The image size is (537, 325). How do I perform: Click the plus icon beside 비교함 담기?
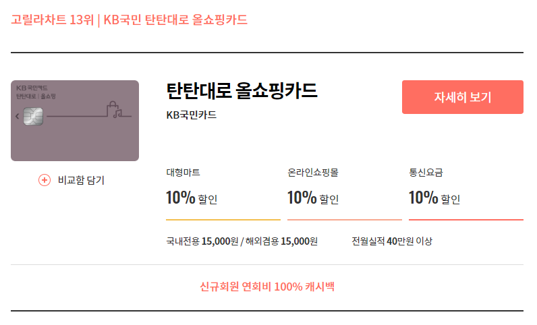click(45, 180)
